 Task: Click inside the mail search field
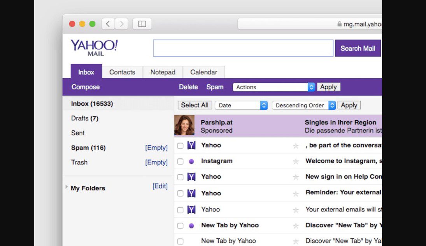[243, 48]
